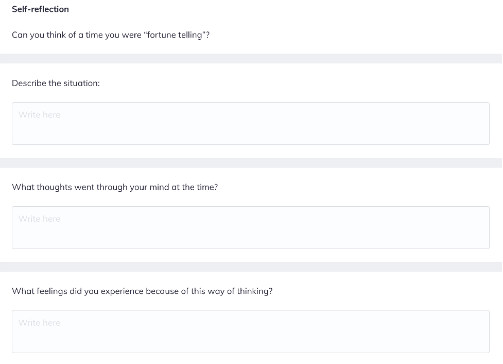This screenshot has width=503, height=364.
Task: Click the feelings experienced text box
Action: (x=250, y=332)
